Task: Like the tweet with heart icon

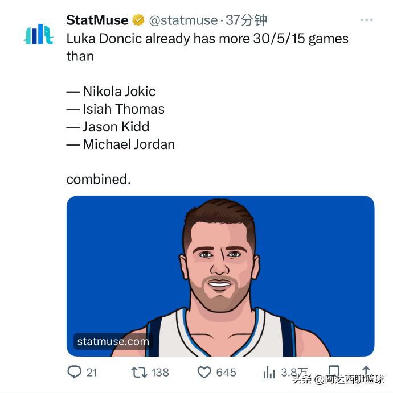Action: (x=204, y=372)
